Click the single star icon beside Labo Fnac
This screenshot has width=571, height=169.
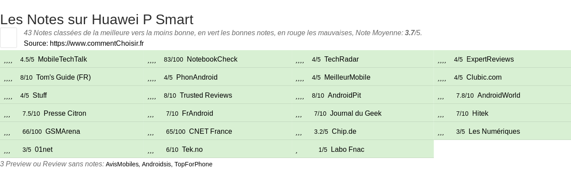coord(297,150)
